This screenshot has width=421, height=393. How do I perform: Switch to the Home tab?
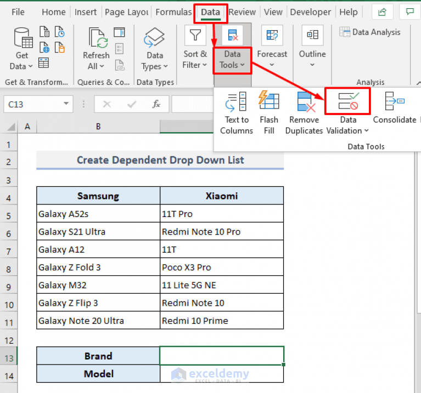point(54,12)
